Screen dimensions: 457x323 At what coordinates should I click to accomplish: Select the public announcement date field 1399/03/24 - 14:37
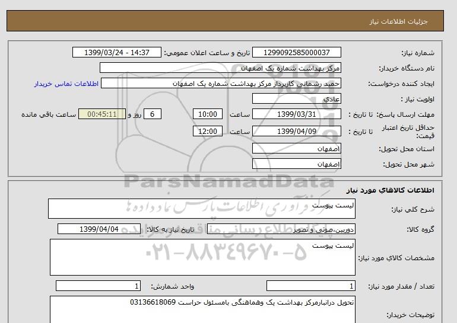tap(116, 52)
